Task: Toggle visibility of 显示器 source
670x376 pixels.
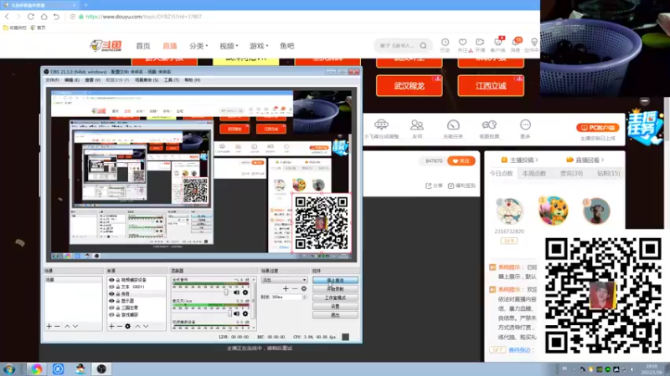Action: 111,301
